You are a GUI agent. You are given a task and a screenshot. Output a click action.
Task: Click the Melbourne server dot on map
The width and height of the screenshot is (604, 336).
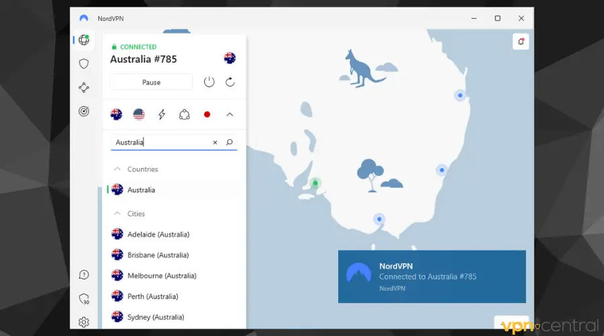click(379, 219)
